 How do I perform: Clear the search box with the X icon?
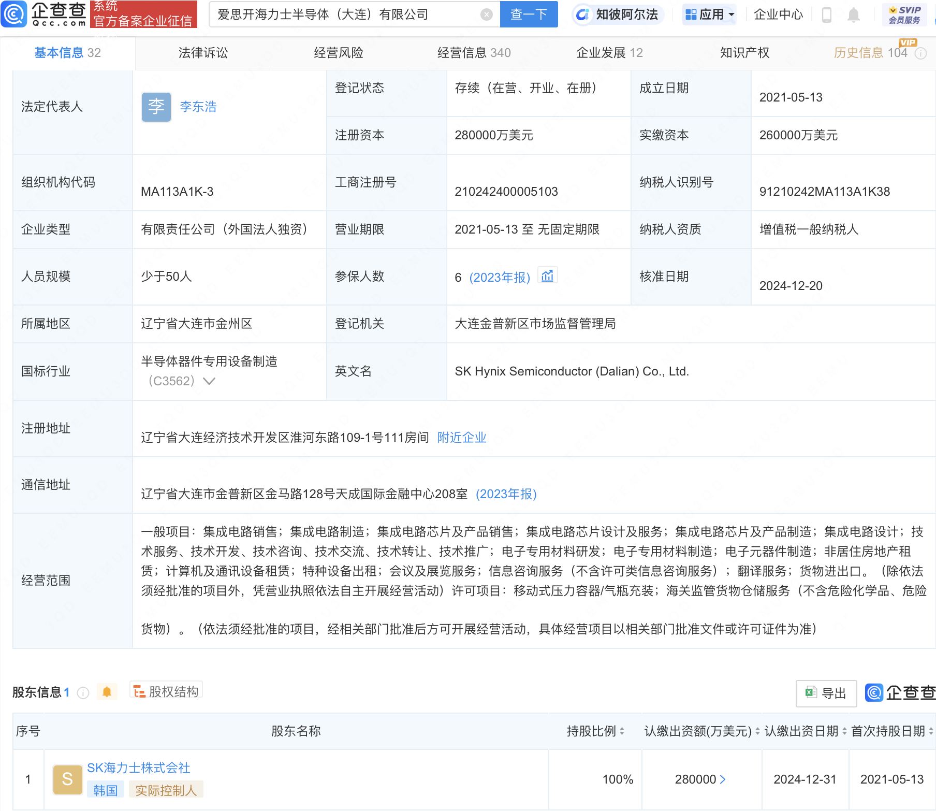(486, 15)
